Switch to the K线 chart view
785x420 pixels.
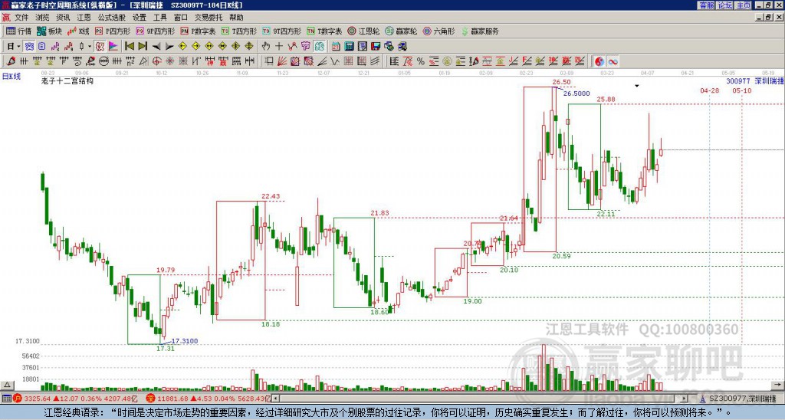78,31
